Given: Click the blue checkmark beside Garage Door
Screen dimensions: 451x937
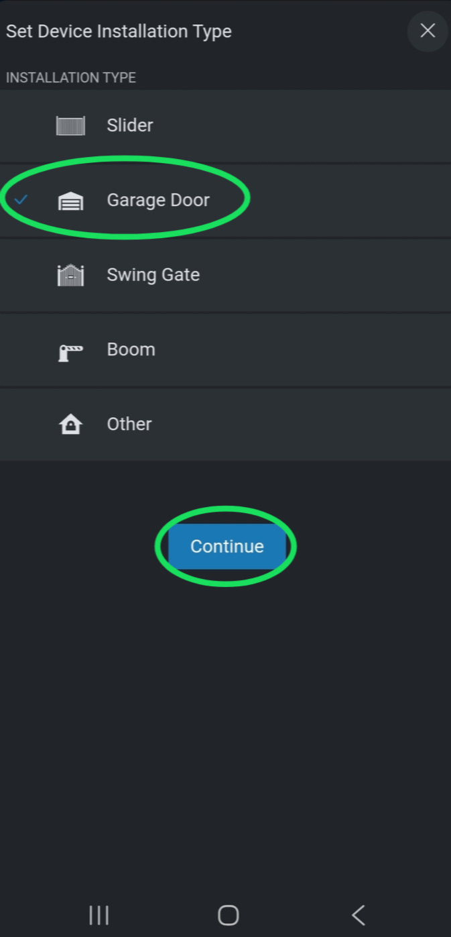Looking at the screenshot, I should click(21, 200).
